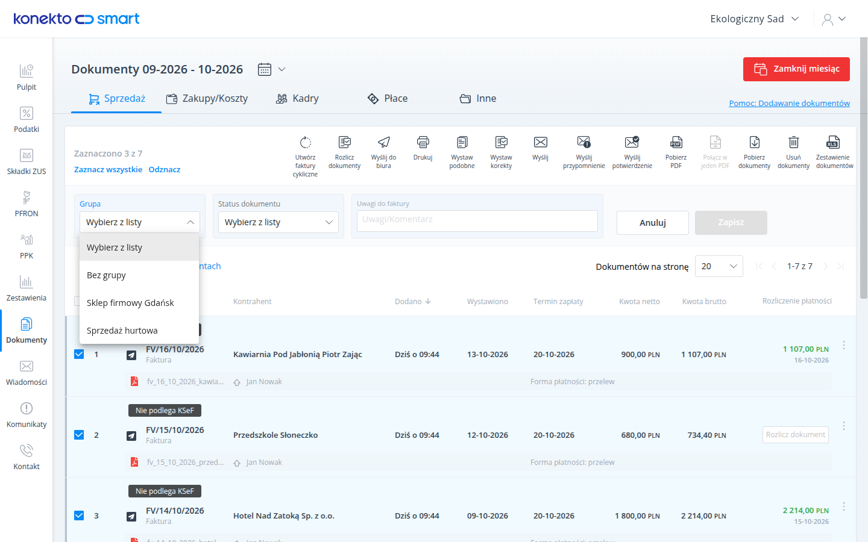This screenshot has width=868, height=542.
Task: Select Sklep firmowy Gdańsk option
Action: pyautogui.click(x=139, y=303)
